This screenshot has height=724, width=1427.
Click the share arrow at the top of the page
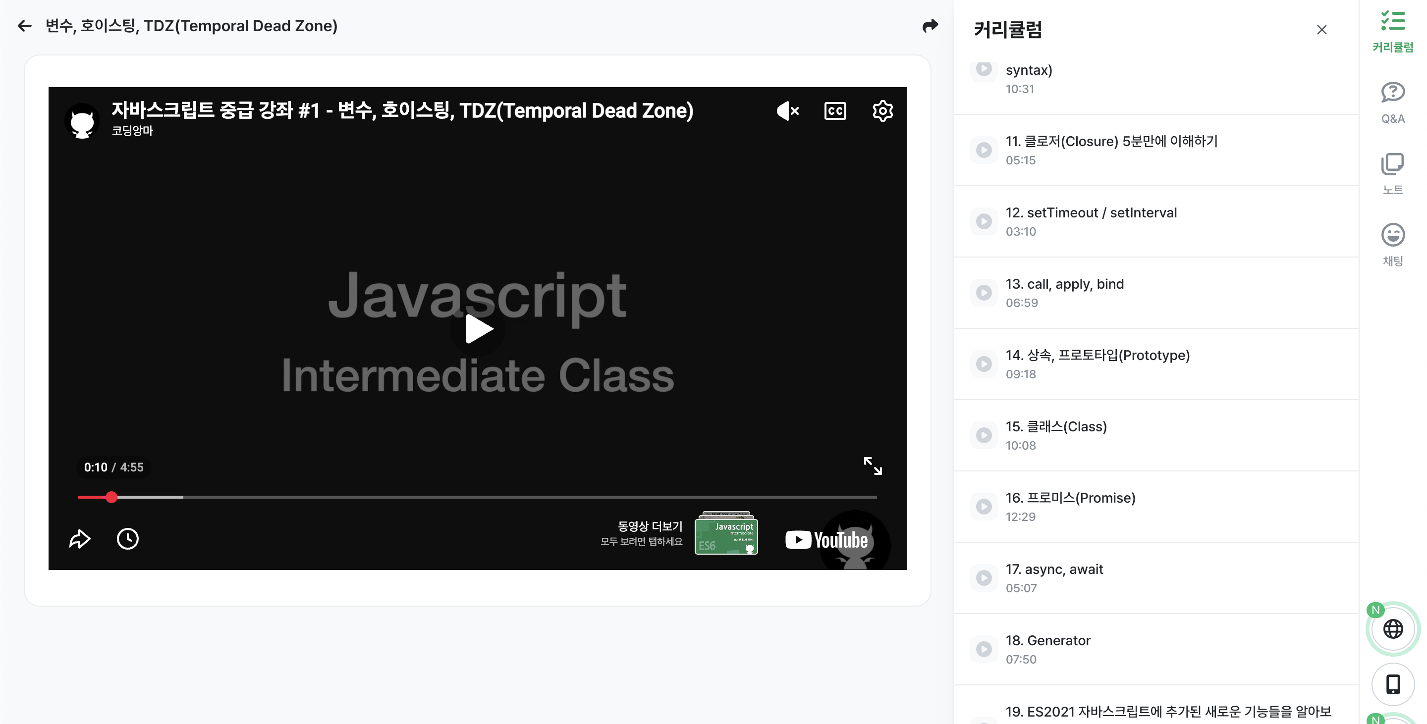931,25
